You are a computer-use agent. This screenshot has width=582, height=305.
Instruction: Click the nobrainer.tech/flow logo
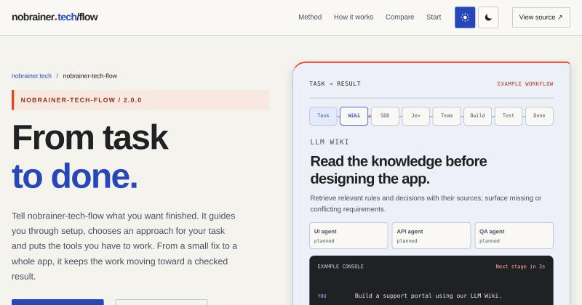[x=55, y=17]
